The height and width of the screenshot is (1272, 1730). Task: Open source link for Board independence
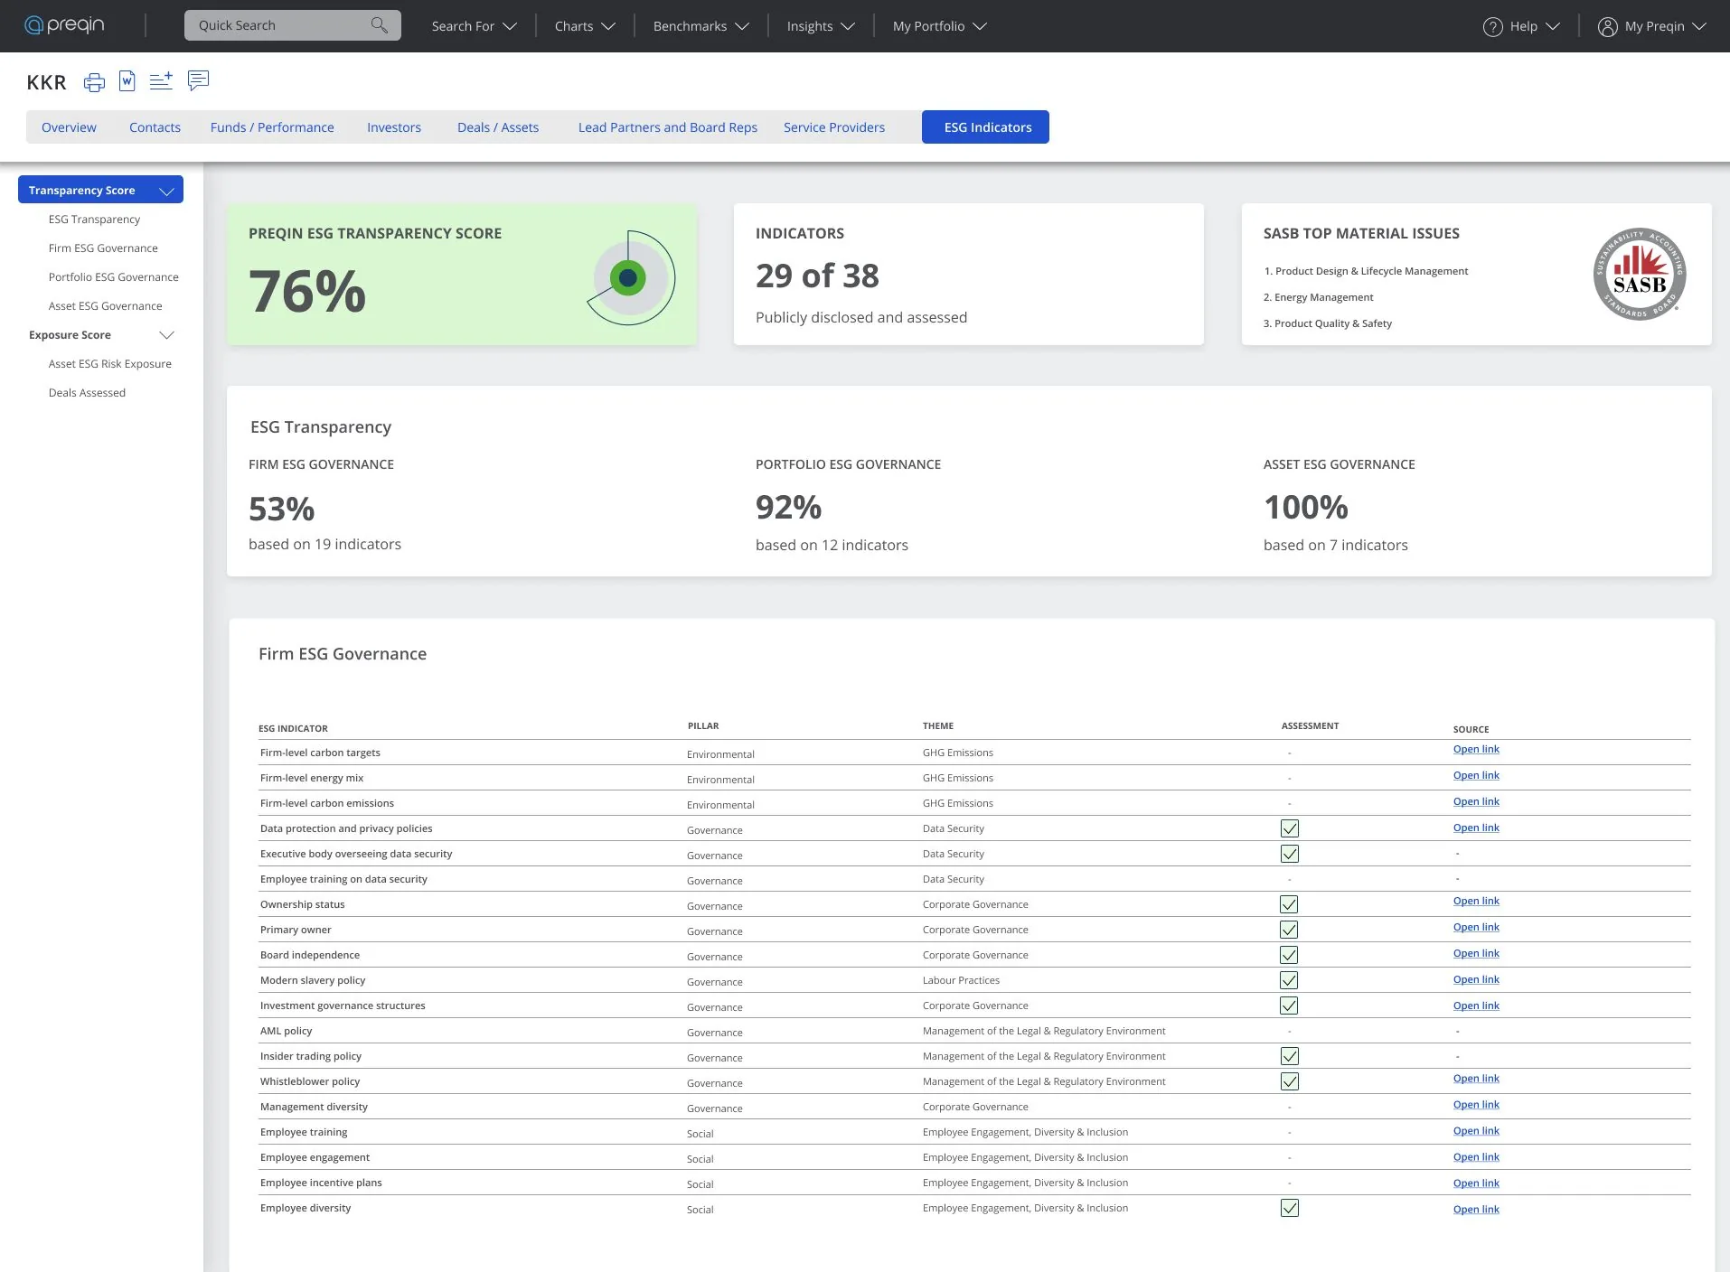coord(1476,953)
